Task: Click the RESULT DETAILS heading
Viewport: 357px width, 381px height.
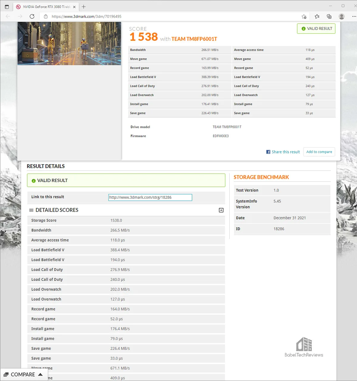Action: [46, 166]
